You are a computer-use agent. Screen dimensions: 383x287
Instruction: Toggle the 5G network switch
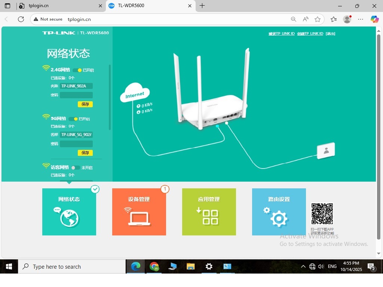pos(73,119)
